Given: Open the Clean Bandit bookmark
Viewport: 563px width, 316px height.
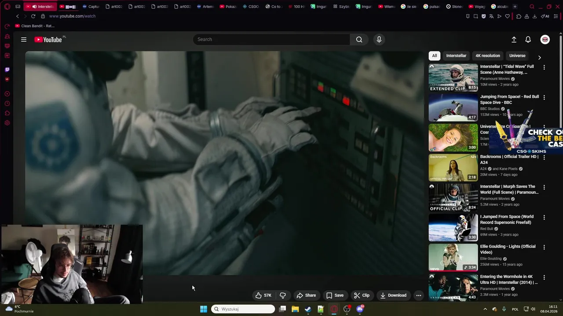Looking at the screenshot, I should (x=35, y=26).
